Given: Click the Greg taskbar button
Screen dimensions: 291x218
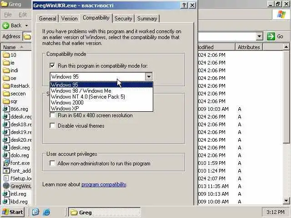Looking at the screenshot, I should (x=104, y=213).
